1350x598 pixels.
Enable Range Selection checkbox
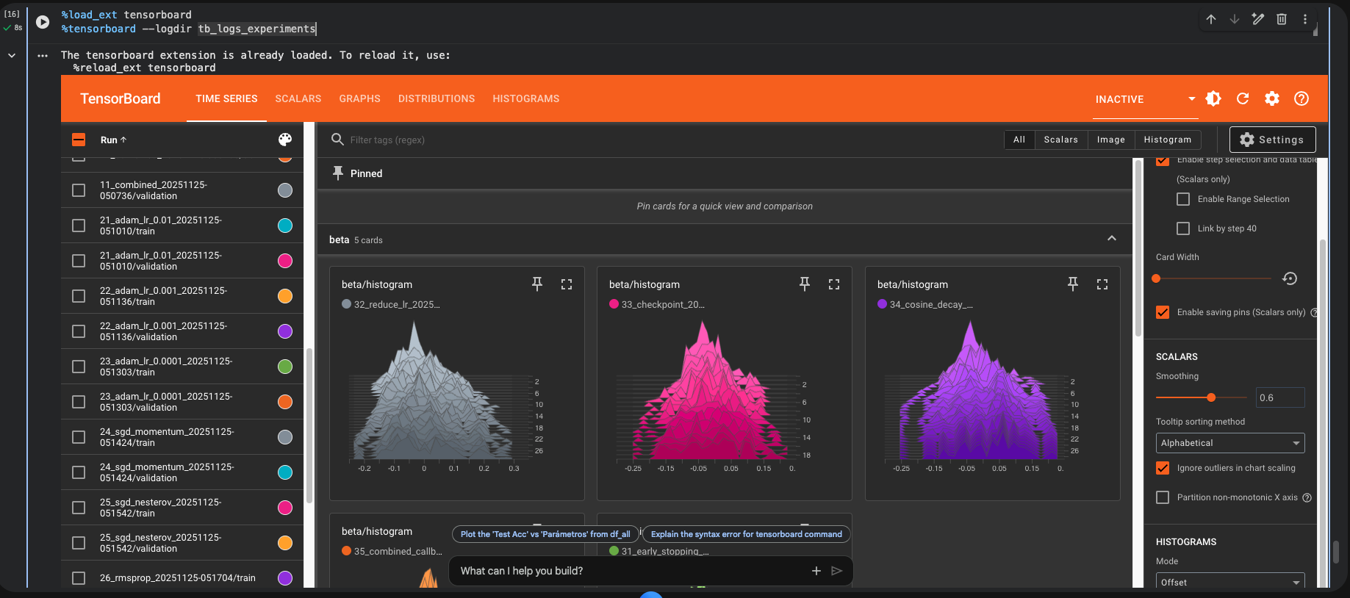[x=1183, y=199]
